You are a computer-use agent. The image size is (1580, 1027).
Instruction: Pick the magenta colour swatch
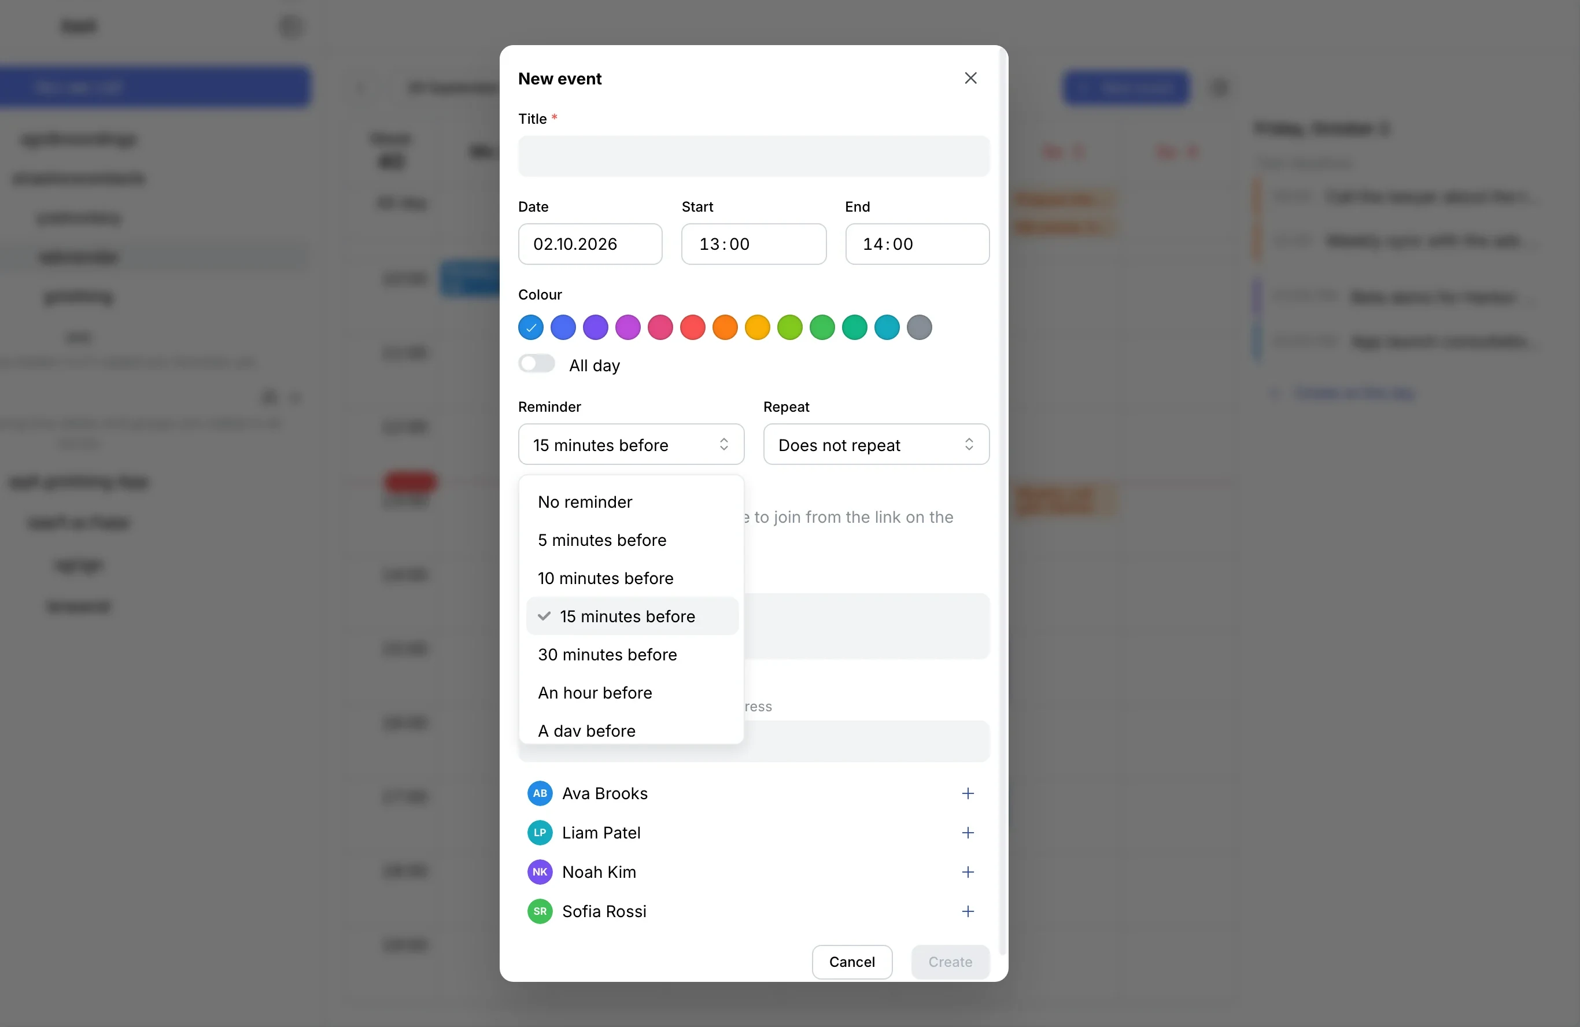[x=627, y=327]
